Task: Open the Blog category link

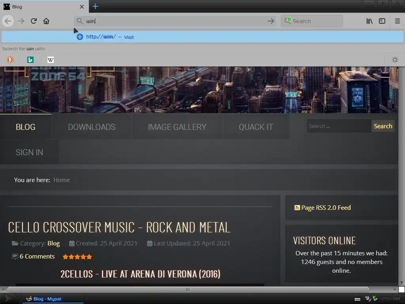Action: pyautogui.click(x=53, y=243)
